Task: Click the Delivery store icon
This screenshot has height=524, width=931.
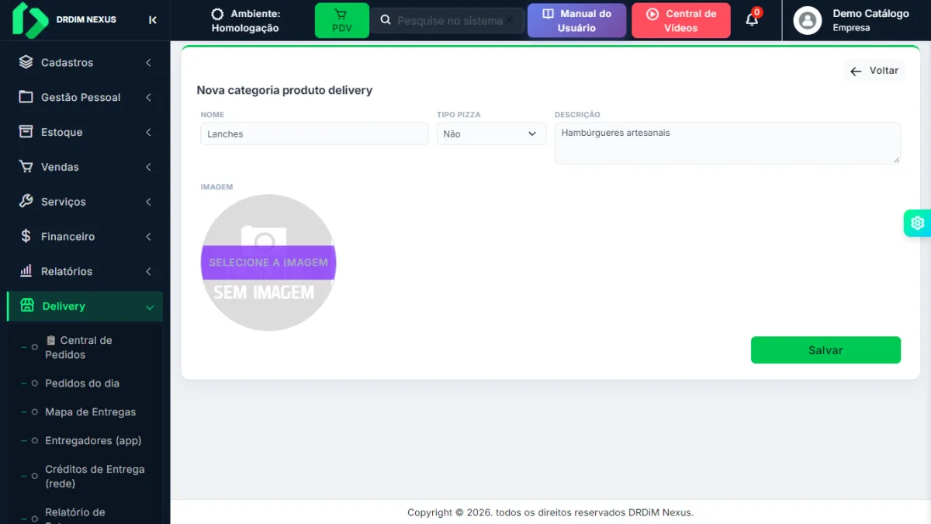Action: point(28,306)
